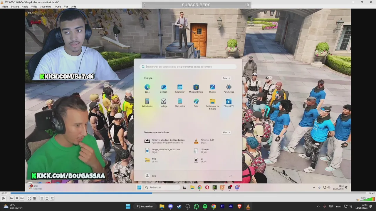The image size is (376, 211).
Task: Open the weather widget showing 25°C
Action: click(x=12, y=206)
